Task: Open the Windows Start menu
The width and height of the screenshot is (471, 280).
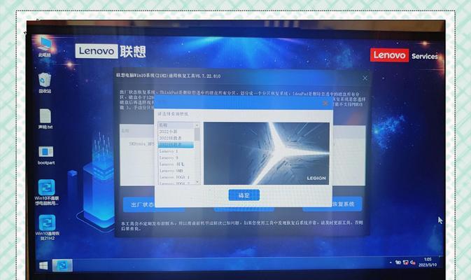Action: (43, 265)
